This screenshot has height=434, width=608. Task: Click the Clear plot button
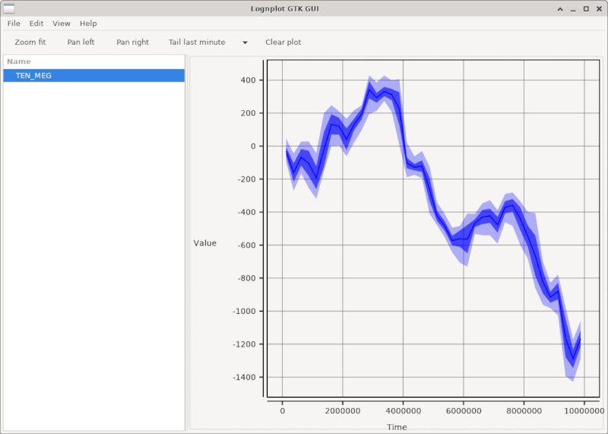click(x=283, y=42)
